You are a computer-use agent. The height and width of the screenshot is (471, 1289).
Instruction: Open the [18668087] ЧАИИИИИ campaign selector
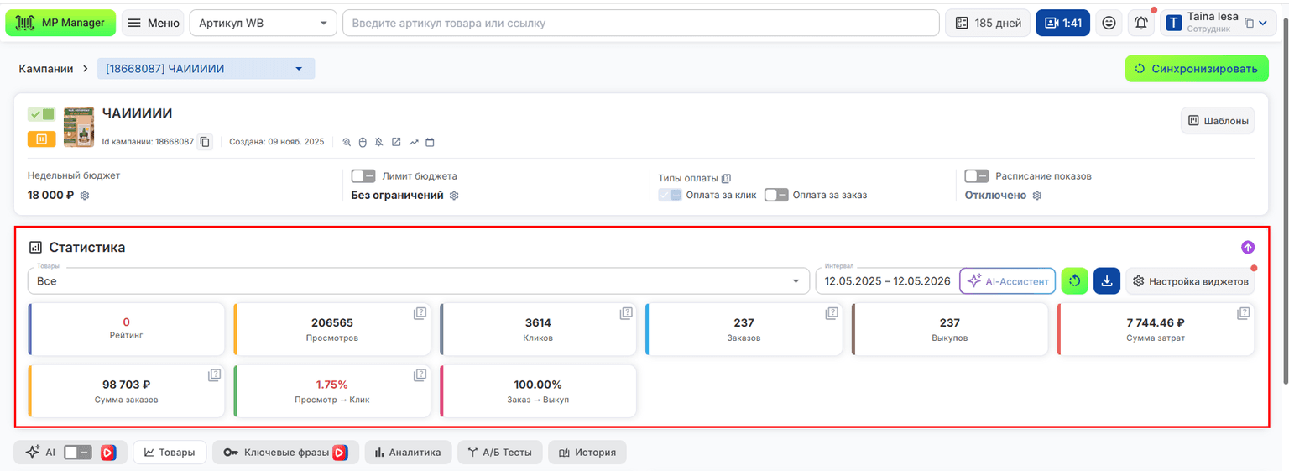tap(206, 69)
